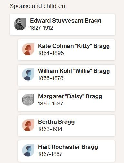Select the 1856–1878 dates under Willie Bragg

[51, 78]
